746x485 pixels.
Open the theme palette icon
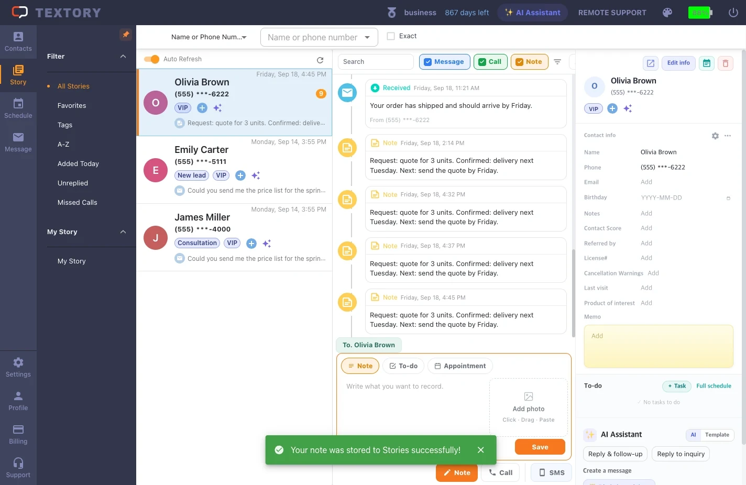667,13
